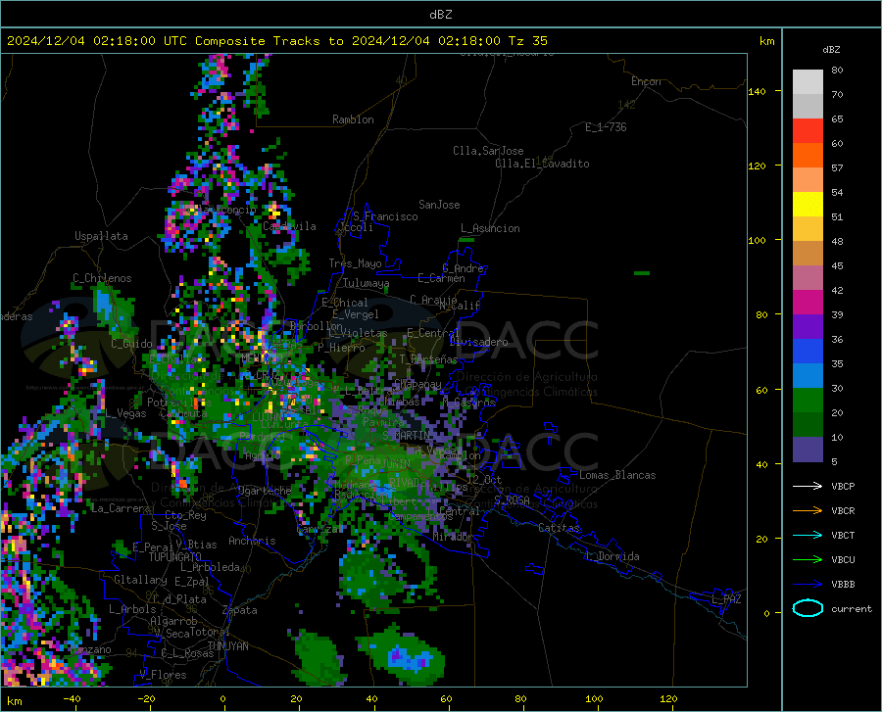Click the 'Anchoris' place label
The height and width of the screenshot is (712, 882).
[252, 542]
